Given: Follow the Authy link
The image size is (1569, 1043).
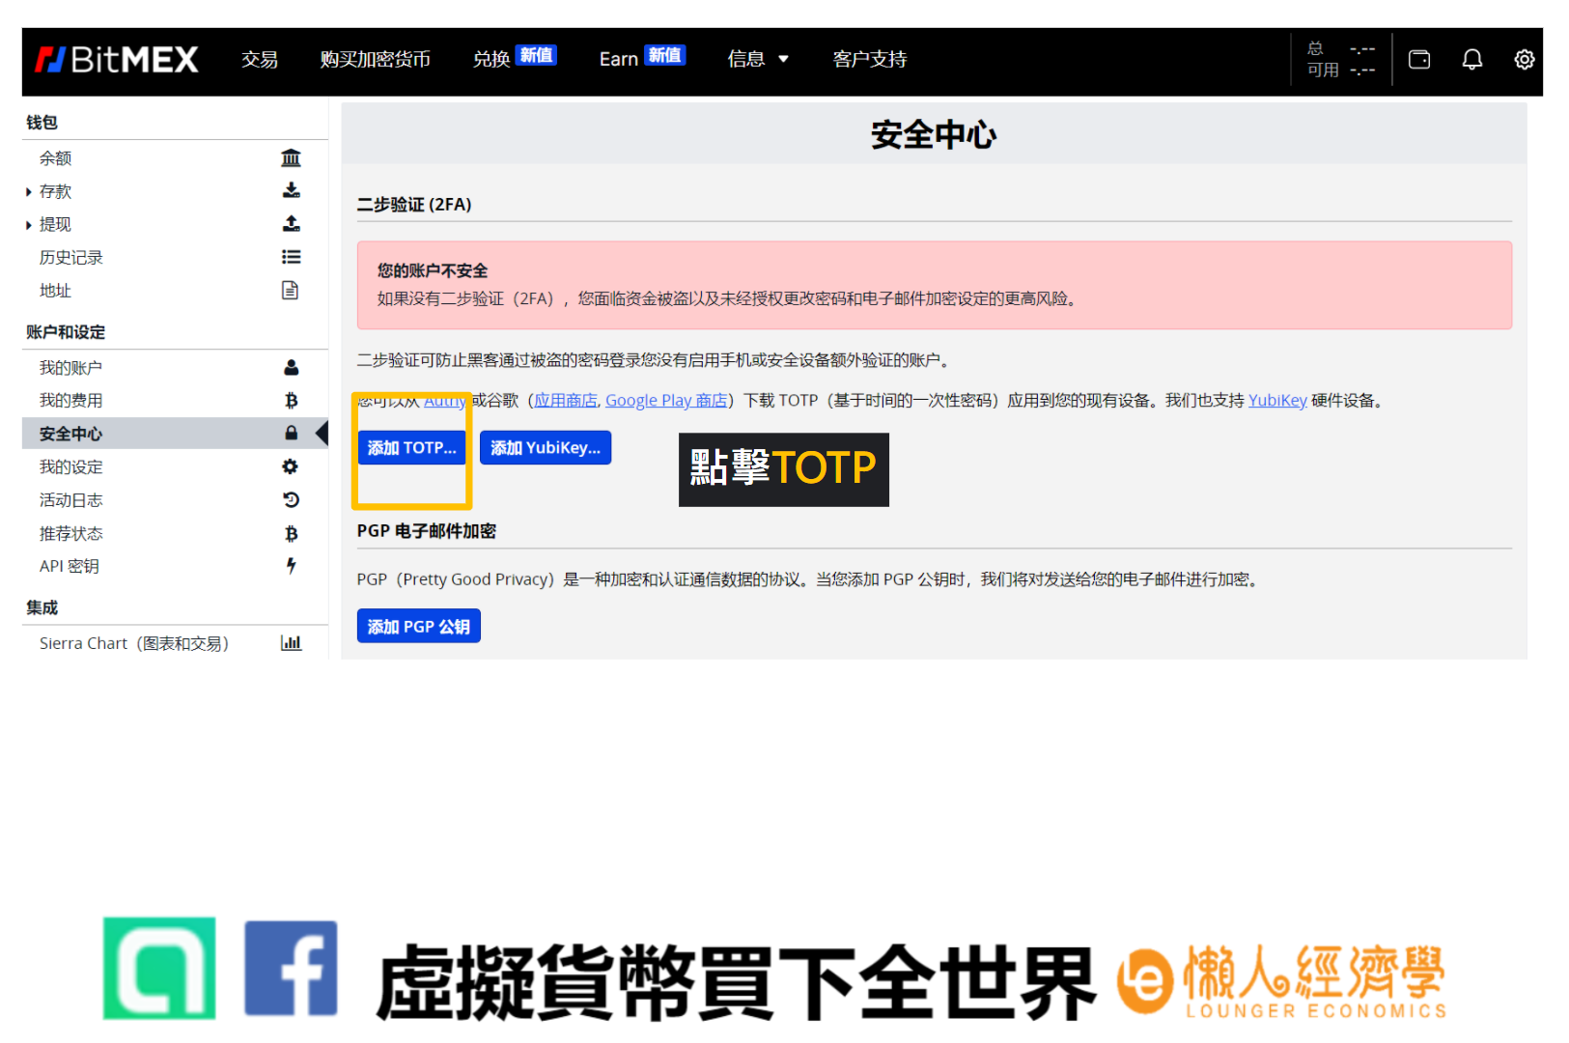Looking at the screenshot, I should (444, 401).
